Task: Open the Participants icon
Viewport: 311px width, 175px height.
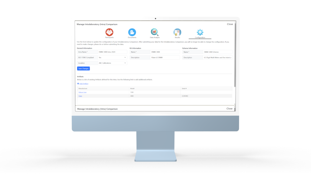Action: coord(109,32)
